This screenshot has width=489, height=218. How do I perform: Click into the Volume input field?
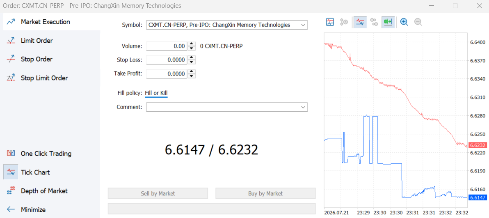coord(167,46)
